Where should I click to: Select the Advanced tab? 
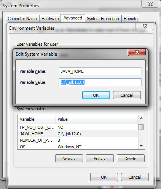click(73, 18)
